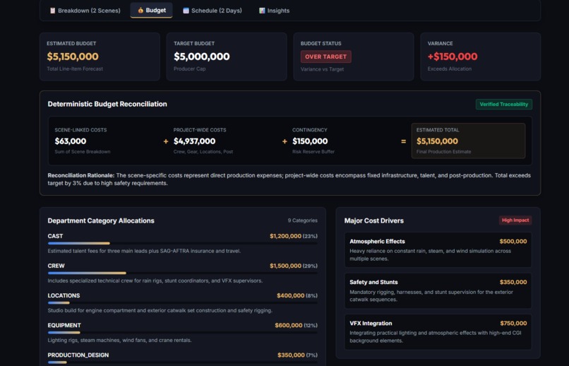The image size is (569, 366).
Task: Open the Safety and Stunts cost driver card
Action: coord(438,291)
